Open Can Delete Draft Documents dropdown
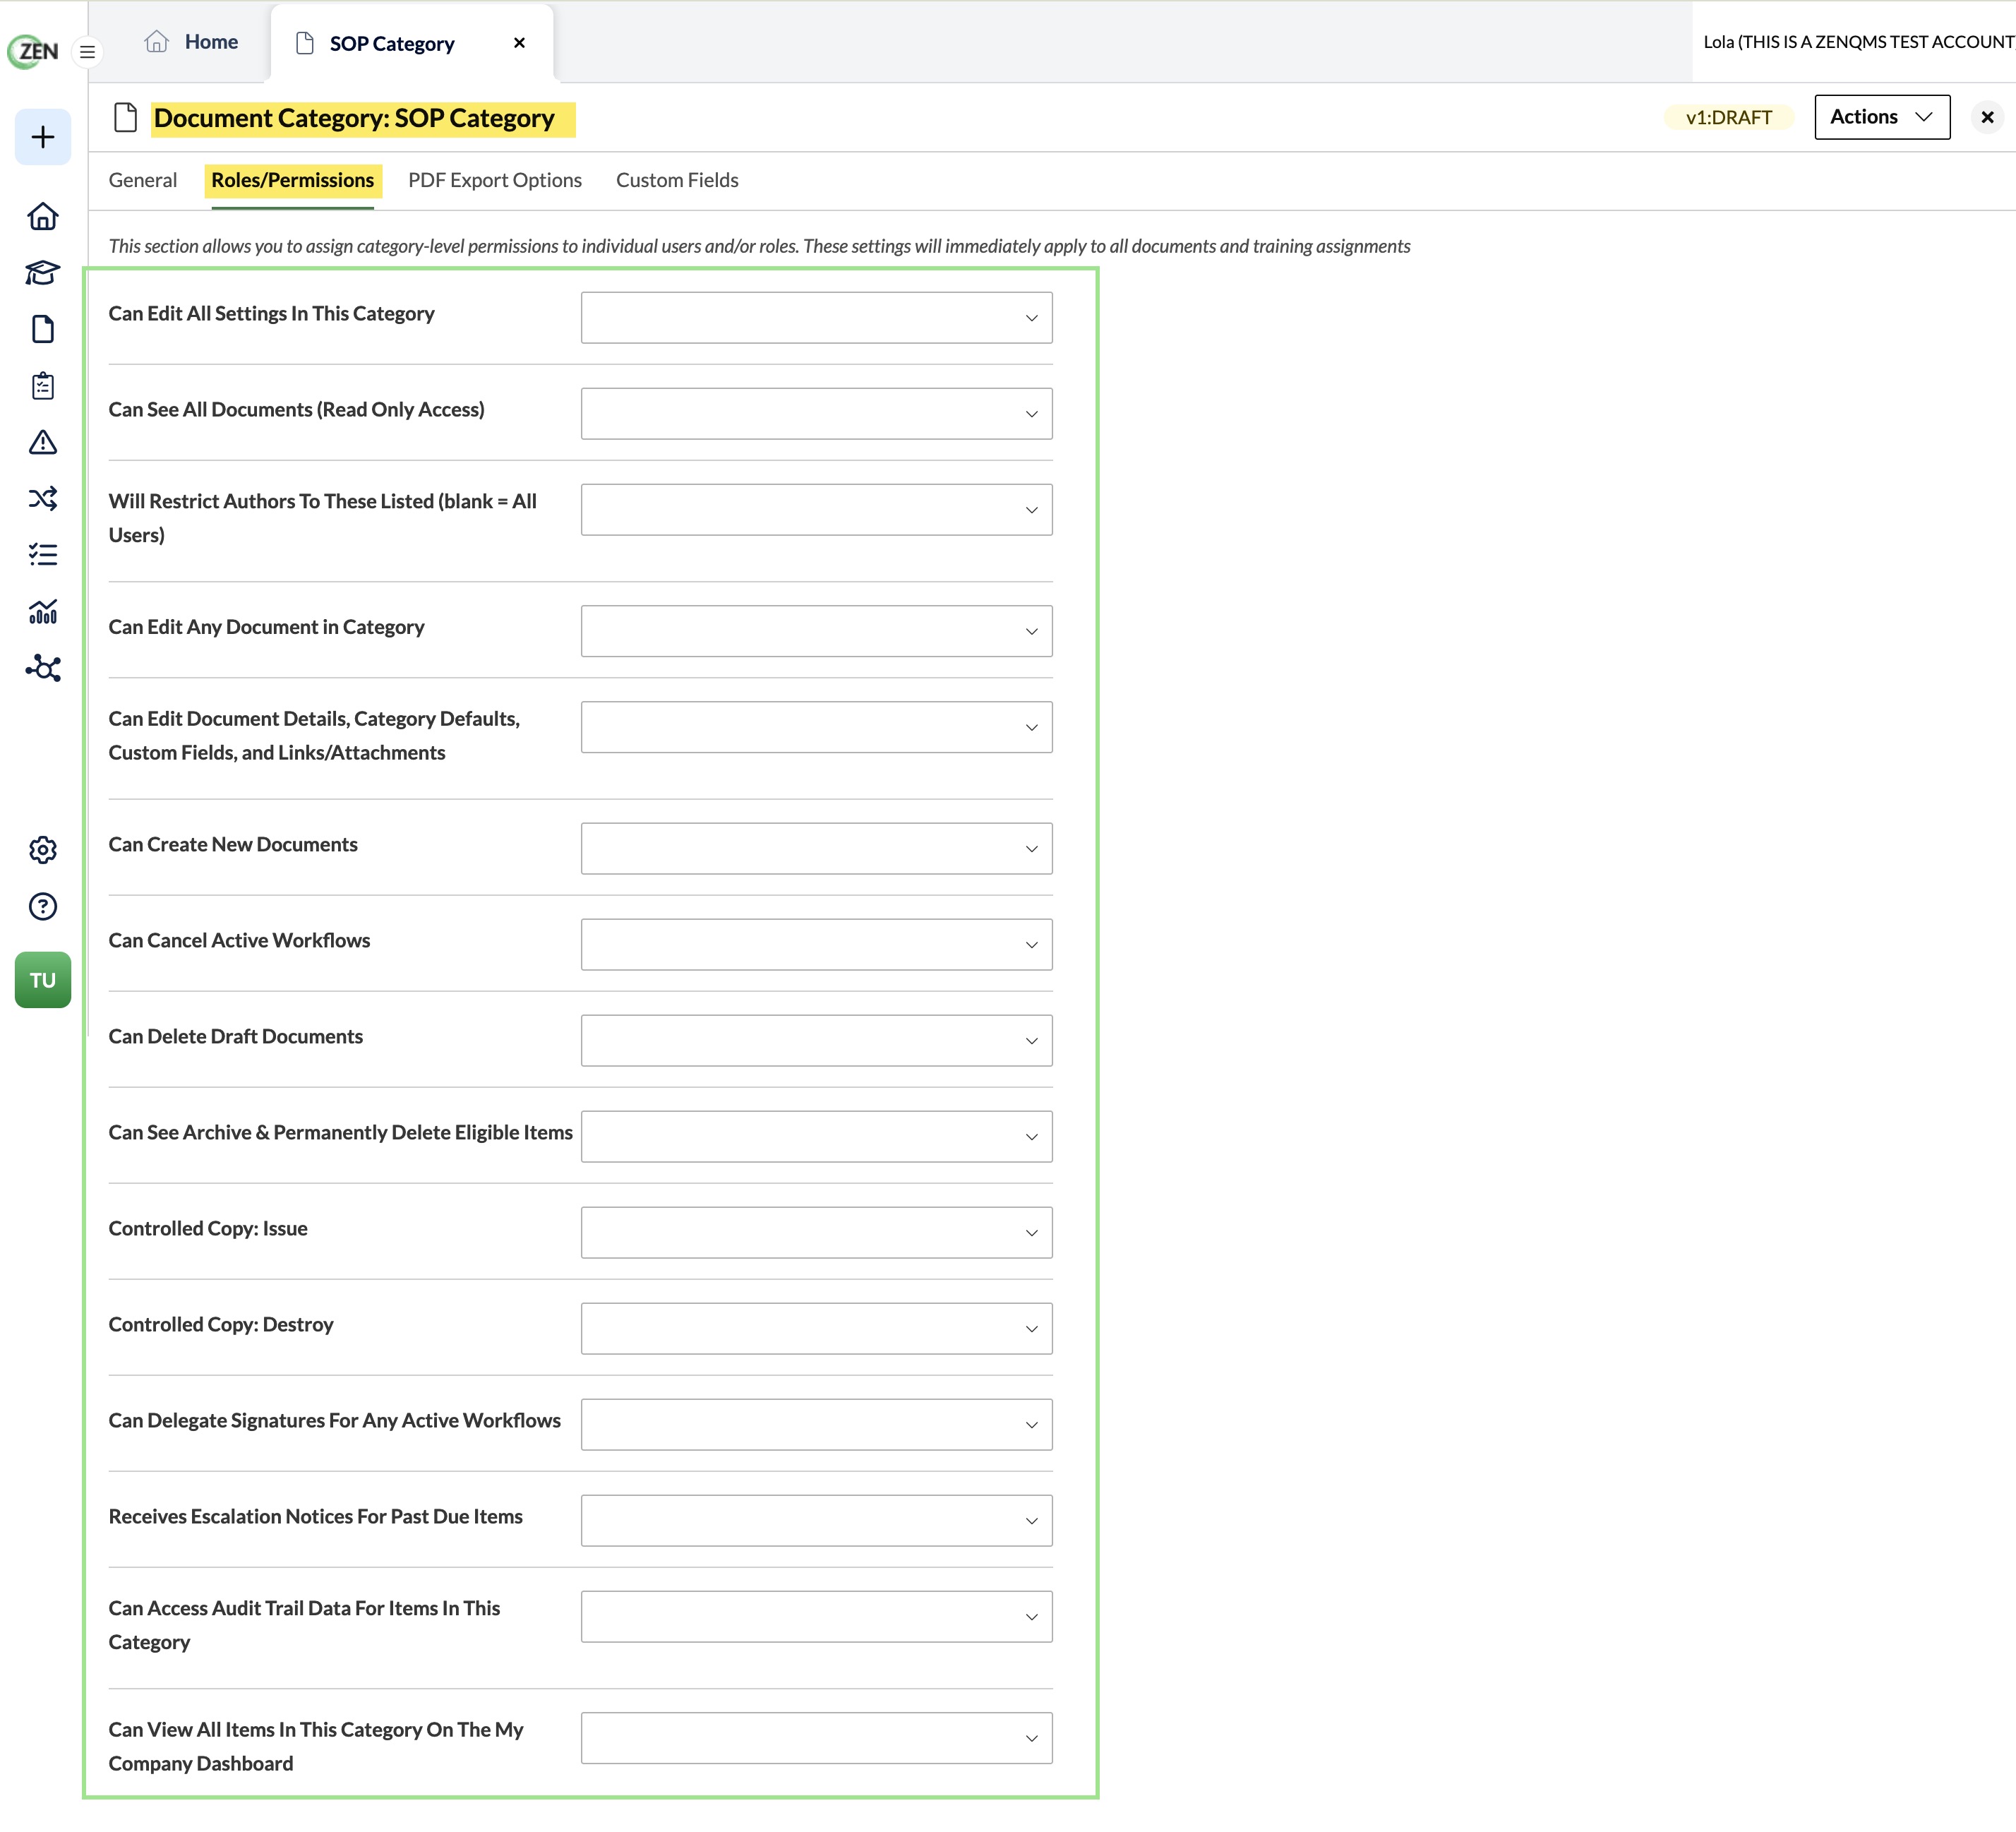Viewport: 2016px width, 1832px height. click(x=816, y=1041)
